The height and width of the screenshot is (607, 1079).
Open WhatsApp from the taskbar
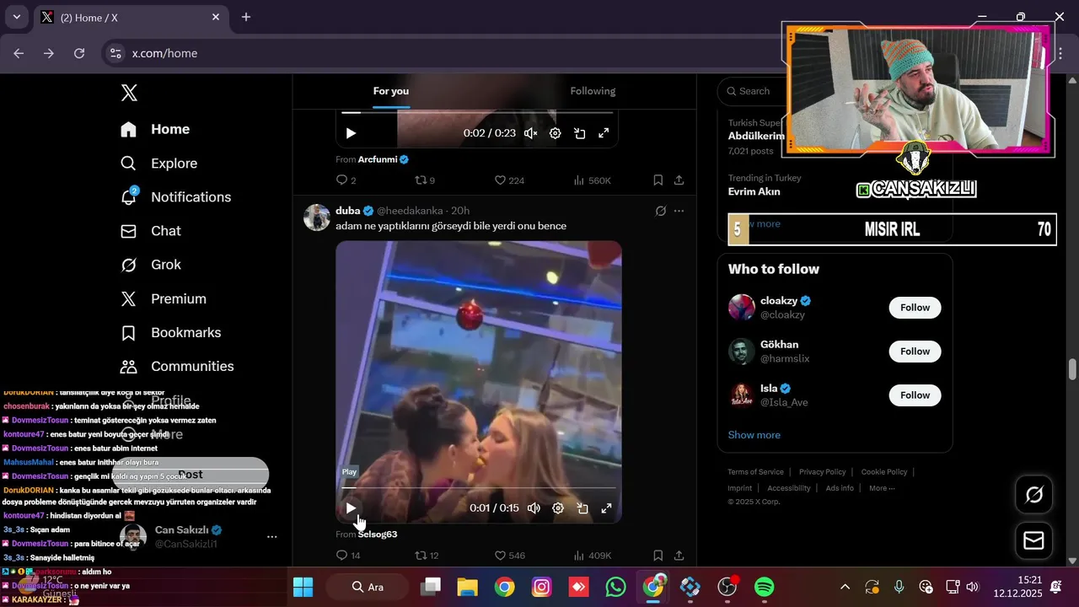(x=616, y=587)
